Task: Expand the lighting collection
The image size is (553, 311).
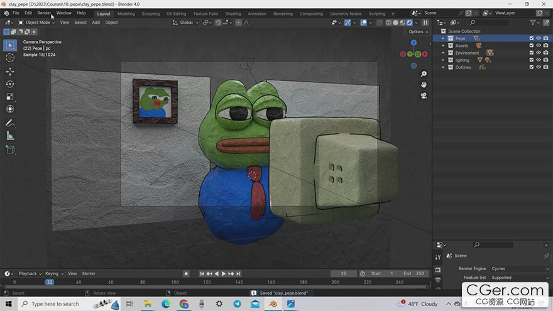Action: (443, 60)
